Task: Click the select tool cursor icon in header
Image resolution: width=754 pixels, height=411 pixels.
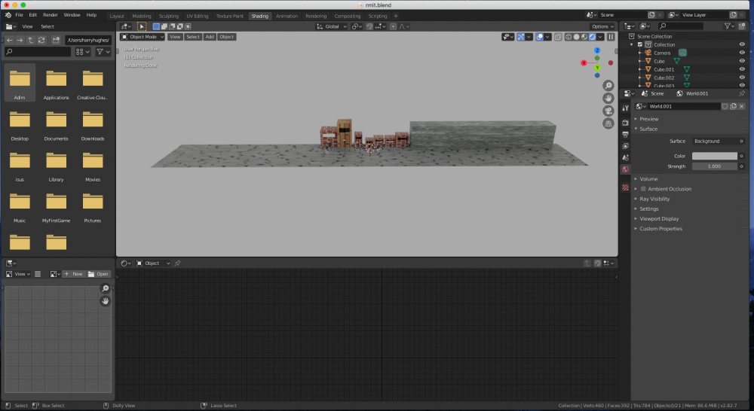Action: point(142,26)
